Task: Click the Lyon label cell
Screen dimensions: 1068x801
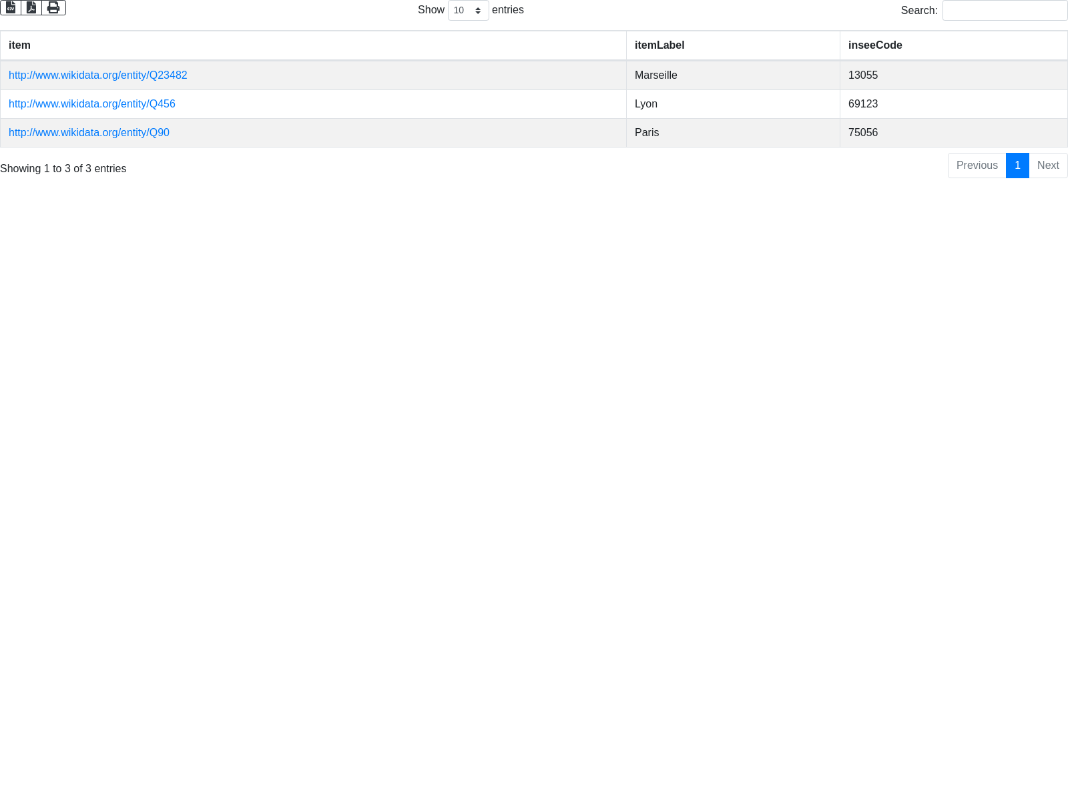Action: [x=645, y=104]
